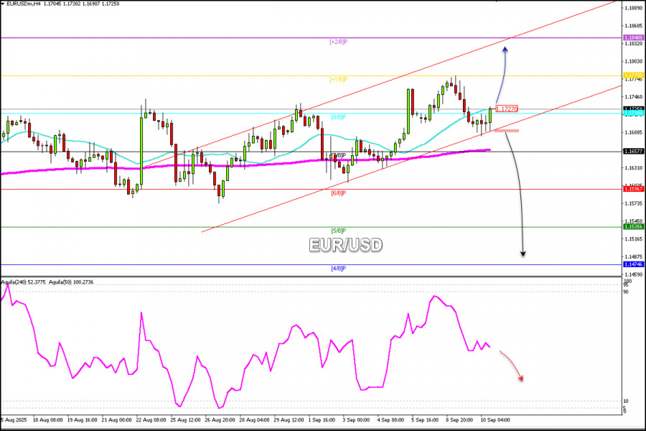Select the [8/8]P cyan level label
Screen dimensions: 646x431
point(338,118)
